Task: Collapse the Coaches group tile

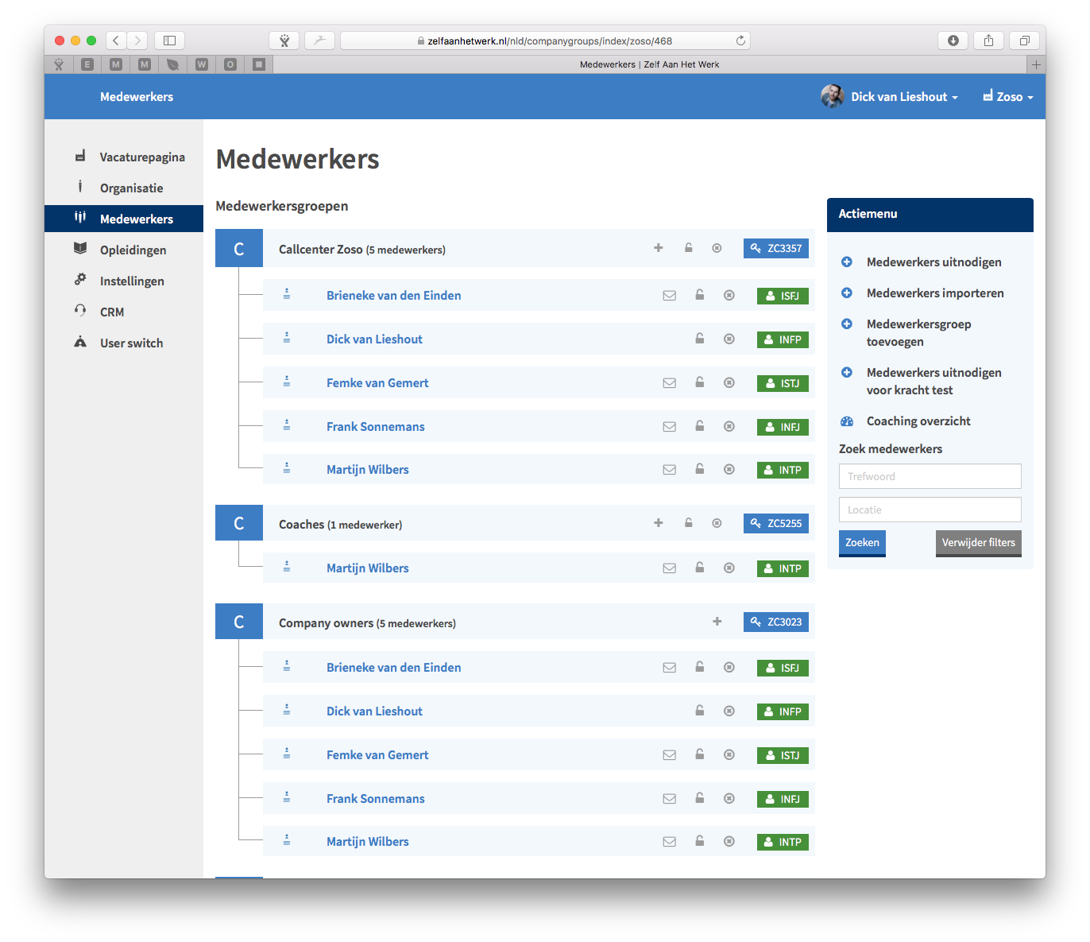Action: point(239,523)
